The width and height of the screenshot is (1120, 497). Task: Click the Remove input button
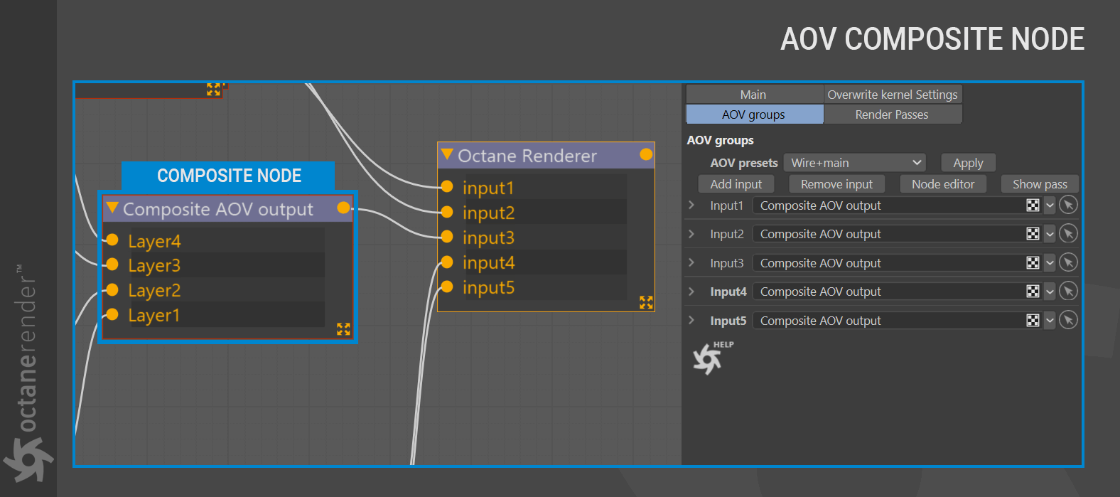coord(837,184)
